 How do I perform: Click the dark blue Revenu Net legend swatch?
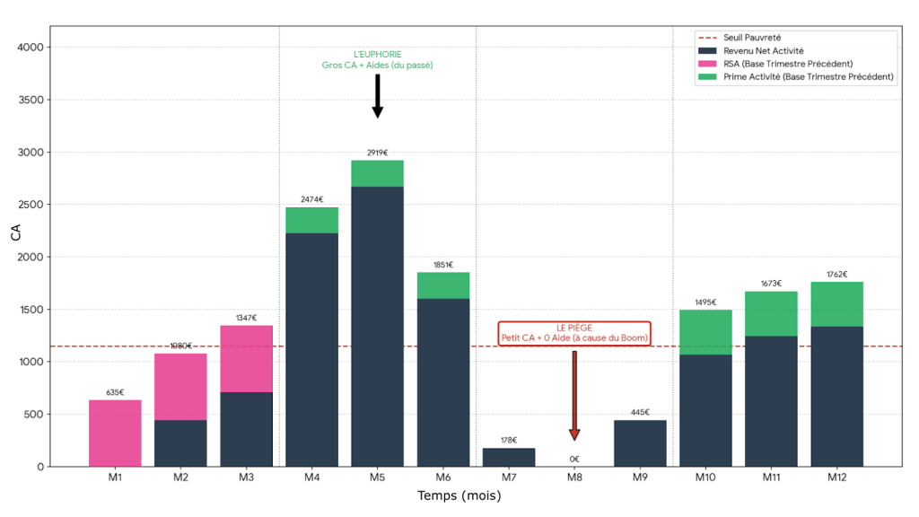point(707,51)
